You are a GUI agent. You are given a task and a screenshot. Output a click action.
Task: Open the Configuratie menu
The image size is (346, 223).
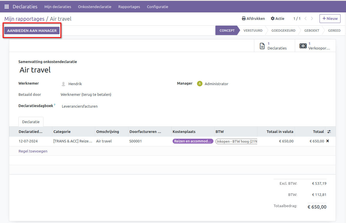tap(157, 7)
